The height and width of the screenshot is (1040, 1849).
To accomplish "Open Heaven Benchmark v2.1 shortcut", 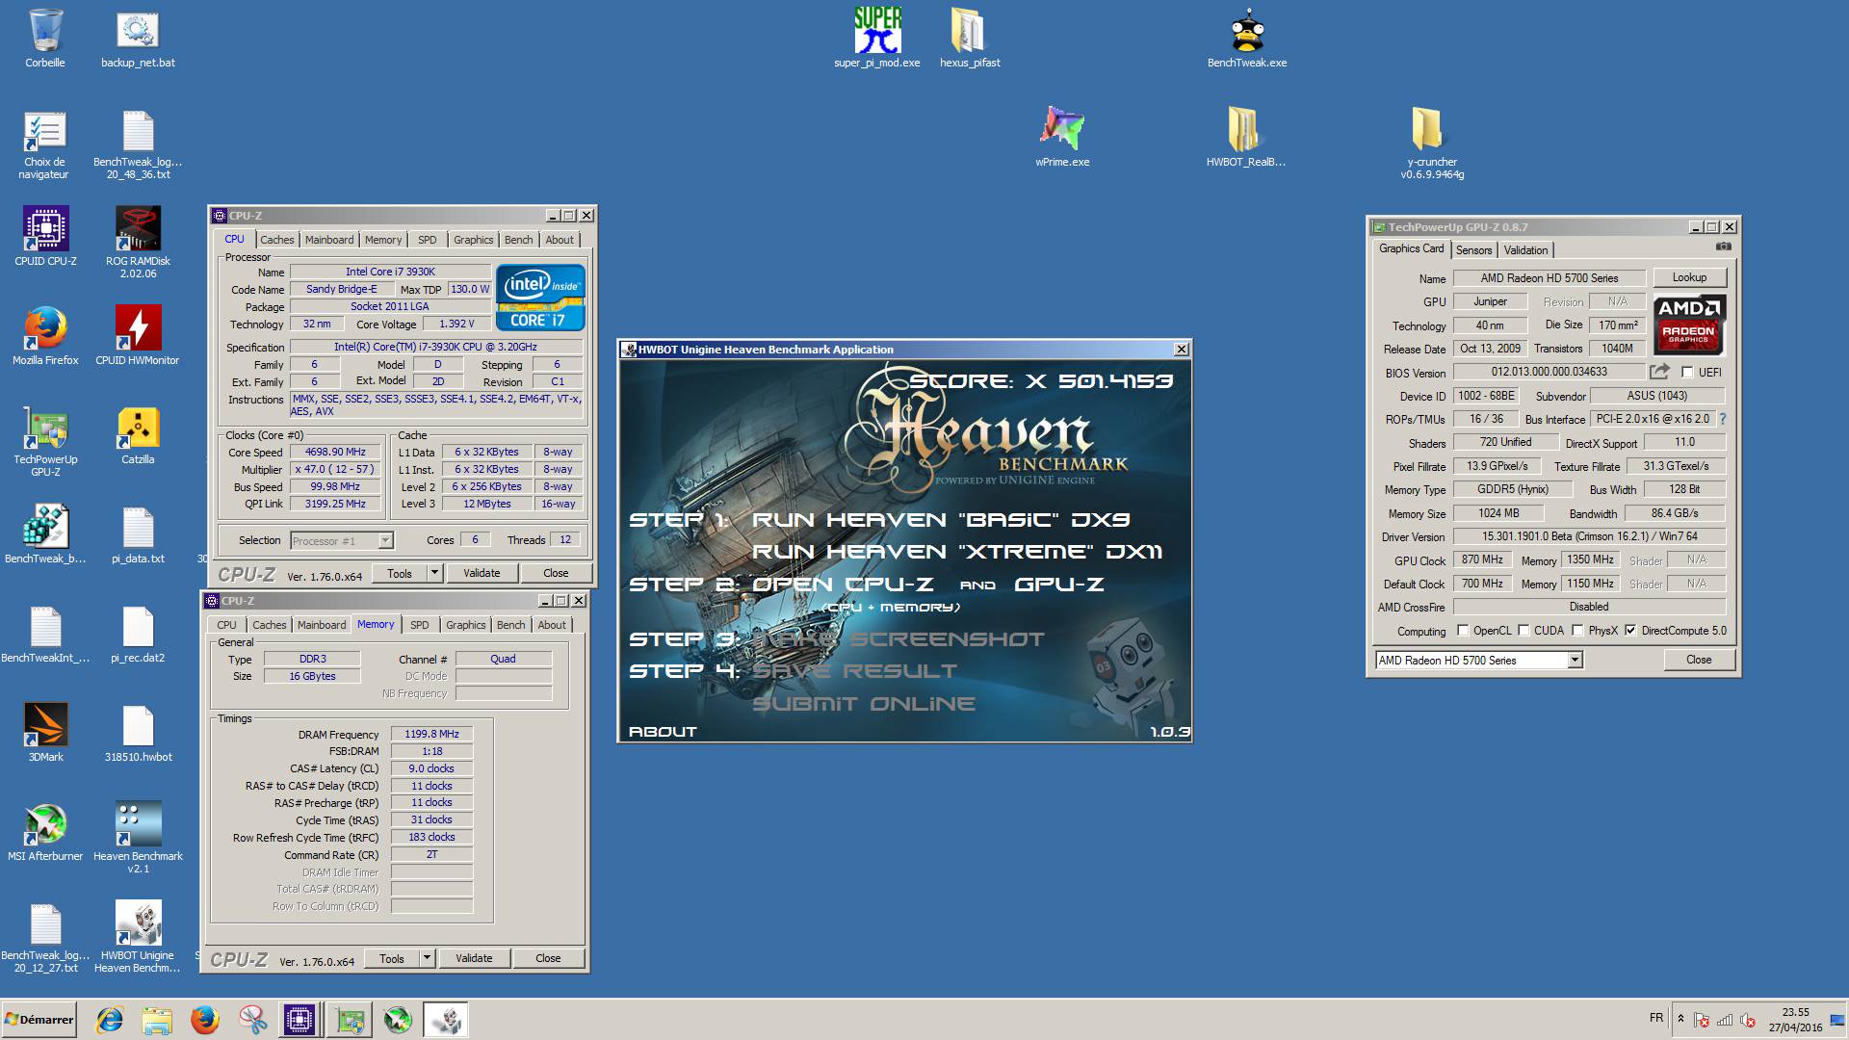I will [138, 836].
